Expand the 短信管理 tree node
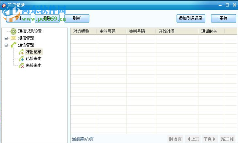238x143 pixels. point(6,38)
